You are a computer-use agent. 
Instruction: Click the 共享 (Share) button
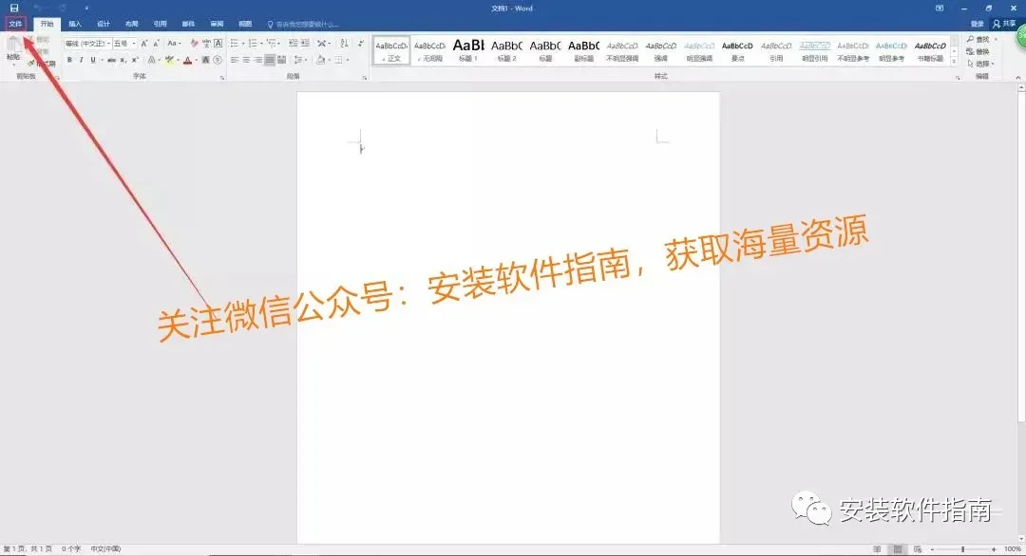point(1004,24)
